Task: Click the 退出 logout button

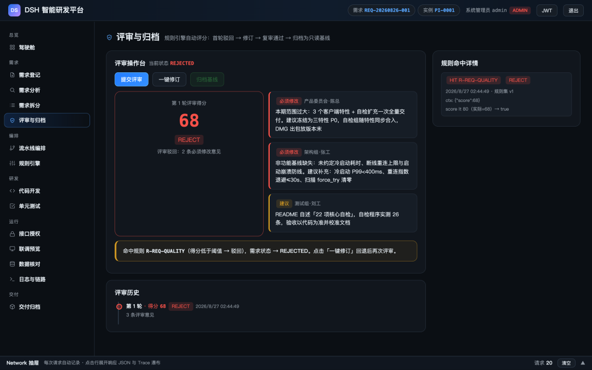Action: 573,10
